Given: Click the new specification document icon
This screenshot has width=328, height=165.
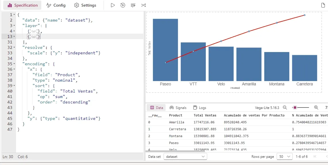Looking at the screenshot, I should (x=323, y=5).
